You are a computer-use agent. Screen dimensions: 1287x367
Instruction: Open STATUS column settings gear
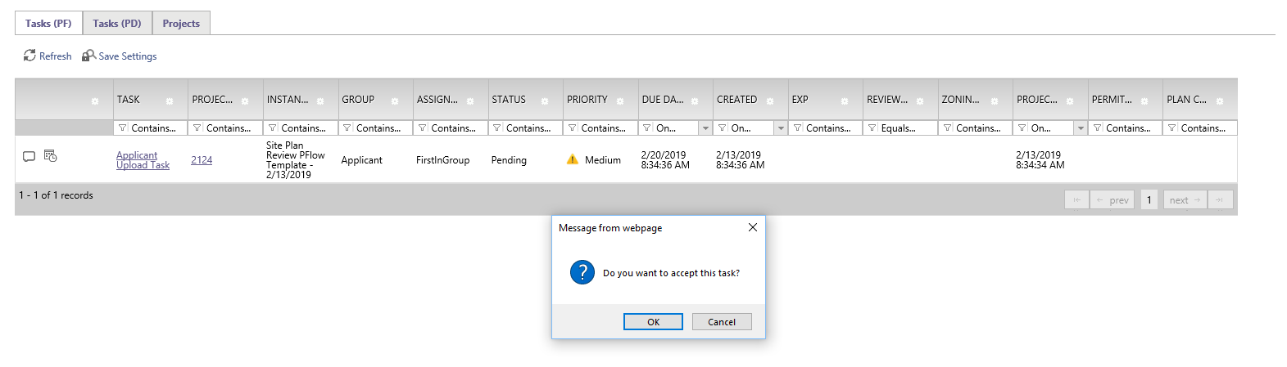[545, 101]
